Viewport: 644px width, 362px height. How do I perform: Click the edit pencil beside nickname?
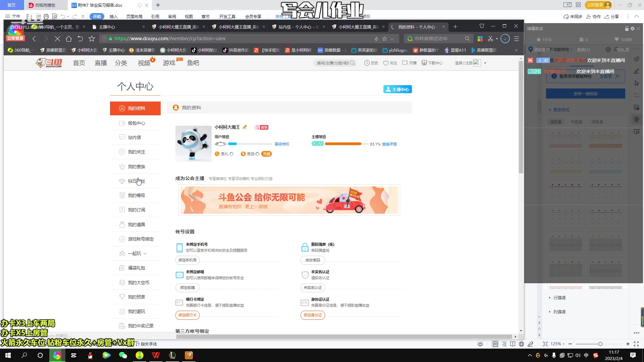pyautogui.click(x=245, y=127)
